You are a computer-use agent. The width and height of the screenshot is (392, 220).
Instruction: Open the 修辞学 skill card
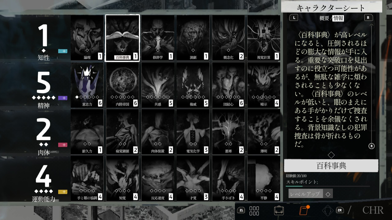point(158,38)
